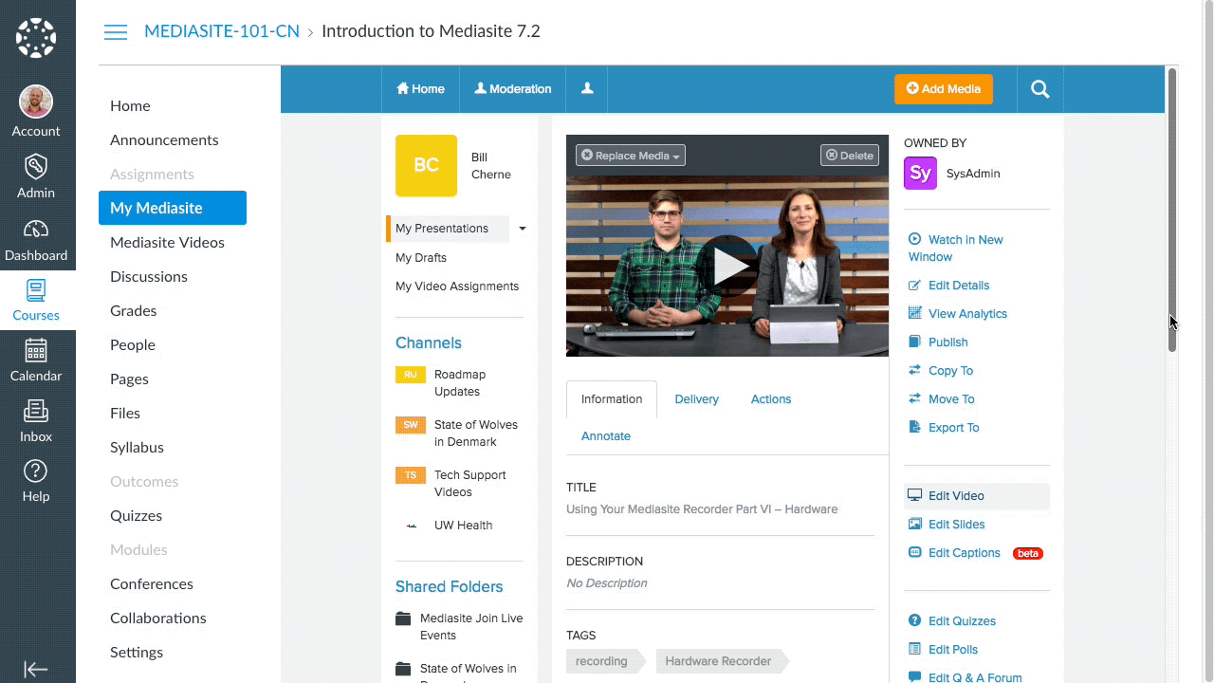1214x683 pixels.
Task: Click the Publish link
Action: click(x=938, y=342)
